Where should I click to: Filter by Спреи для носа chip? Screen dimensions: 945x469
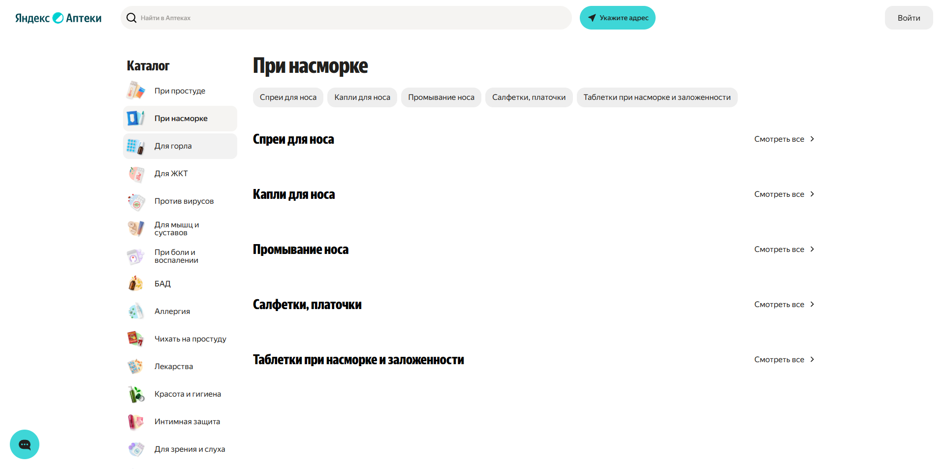(287, 97)
